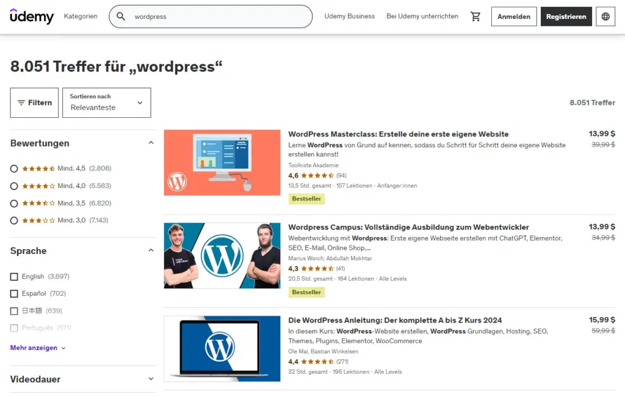The height and width of the screenshot is (397, 625).
Task: Click the 32 Std. gesamt course details line
Action: [x=345, y=371]
